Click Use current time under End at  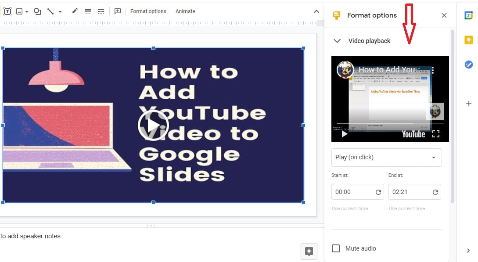406,209
